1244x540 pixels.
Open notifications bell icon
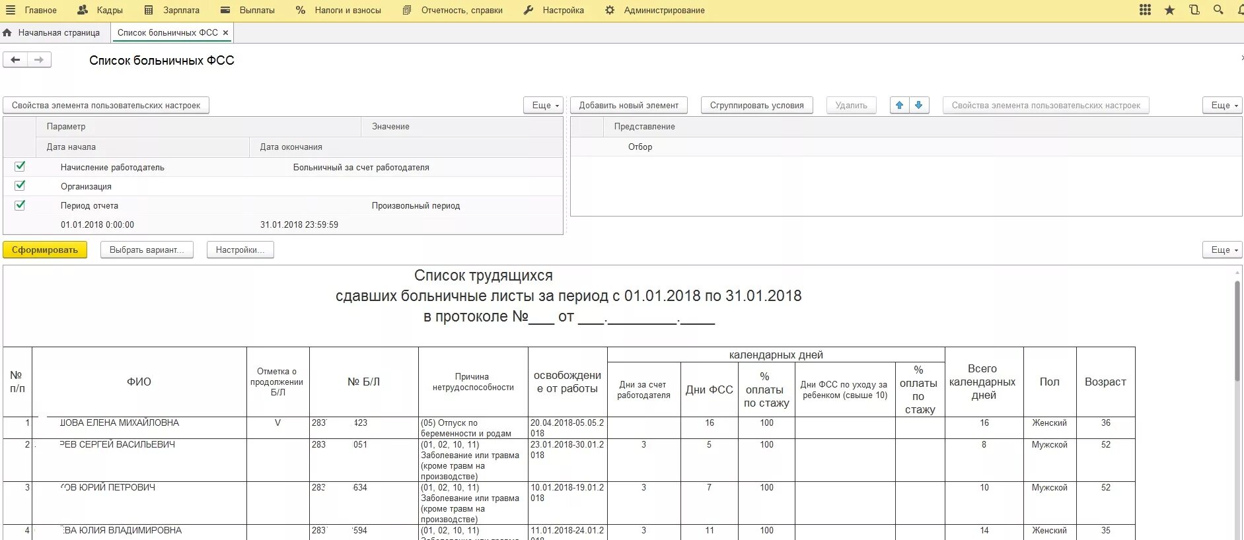click(x=1240, y=10)
